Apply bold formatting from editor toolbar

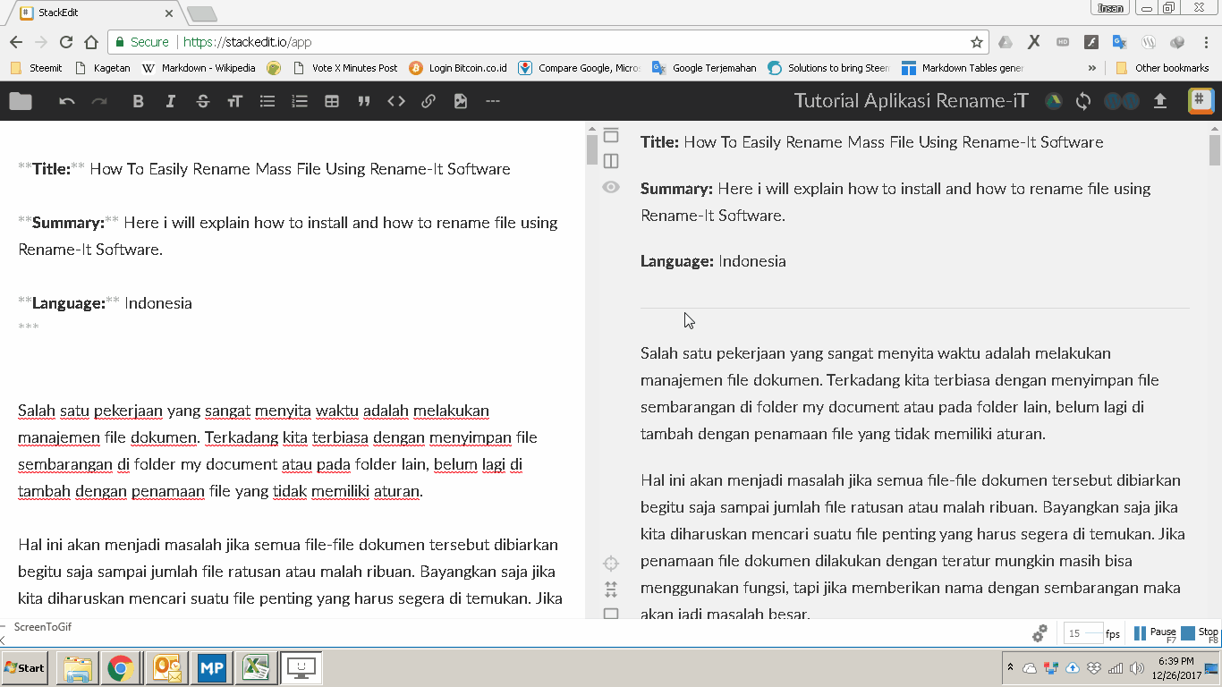[138, 101]
